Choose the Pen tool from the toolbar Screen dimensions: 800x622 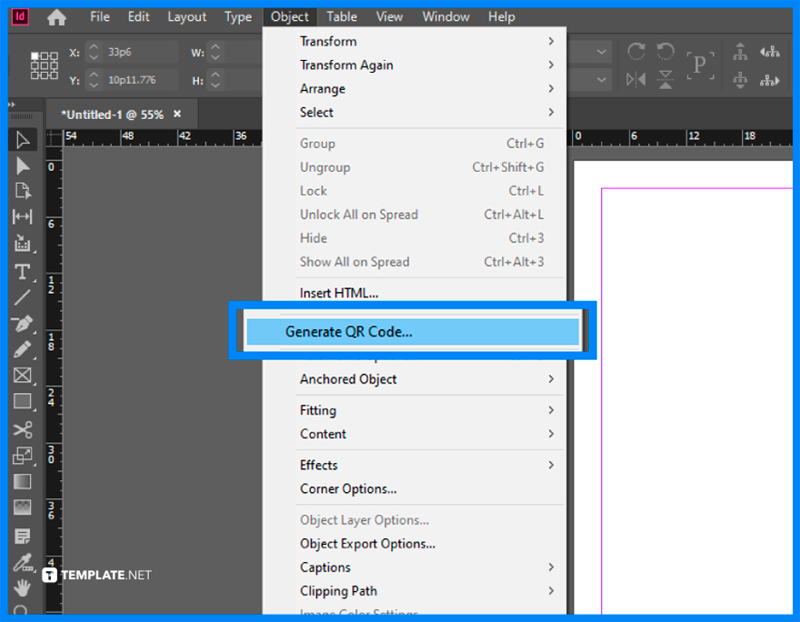pos(23,323)
